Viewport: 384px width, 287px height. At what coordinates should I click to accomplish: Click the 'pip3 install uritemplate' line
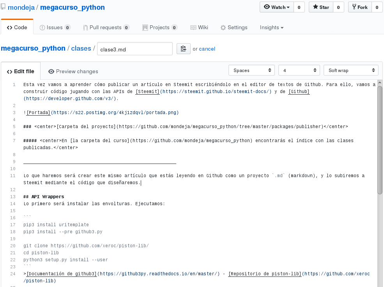point(56,225)
